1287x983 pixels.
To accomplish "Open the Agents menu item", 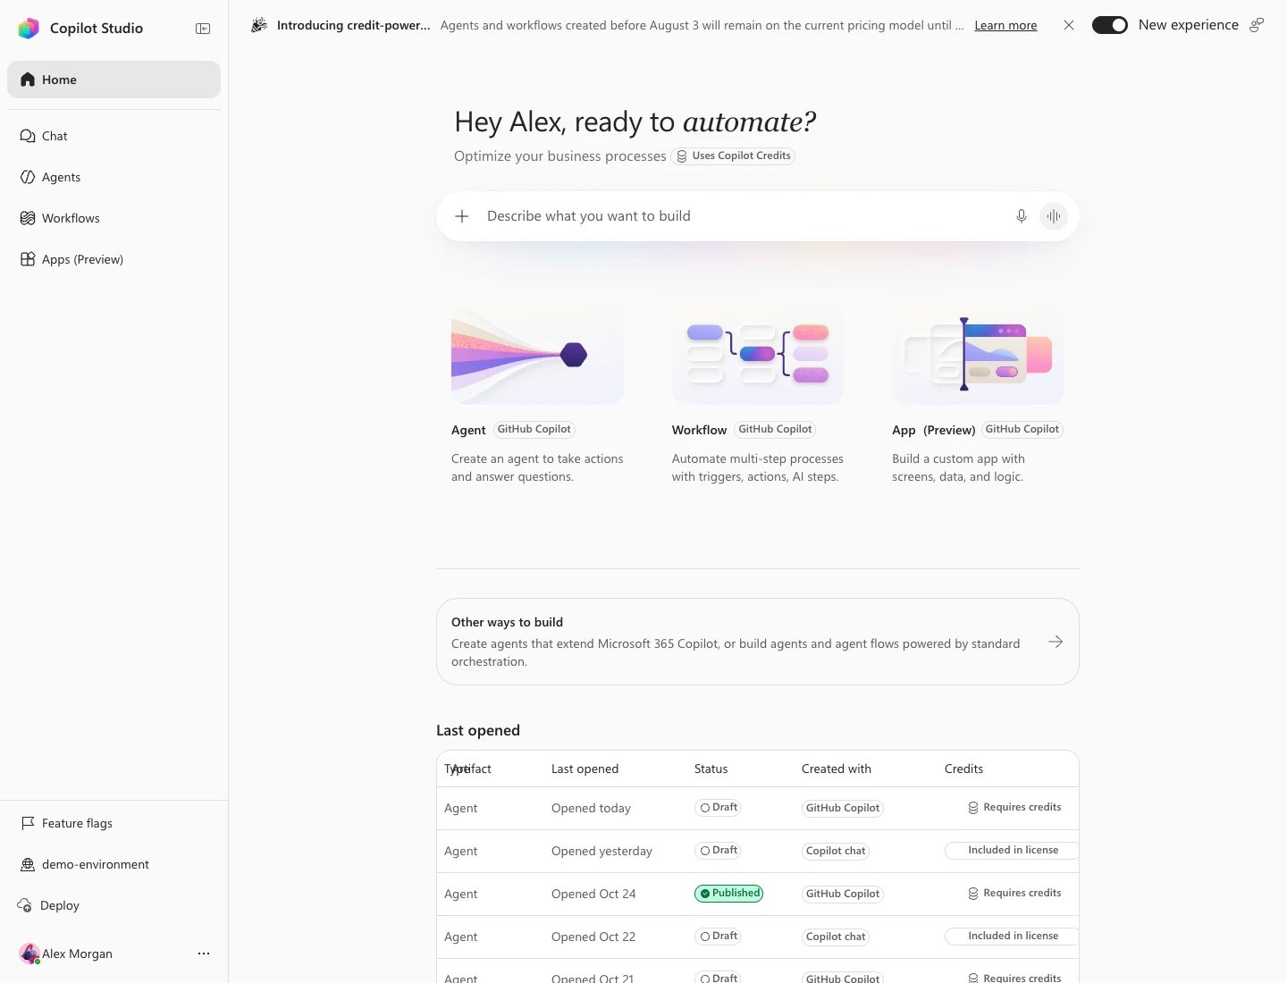I will [114, 177].
